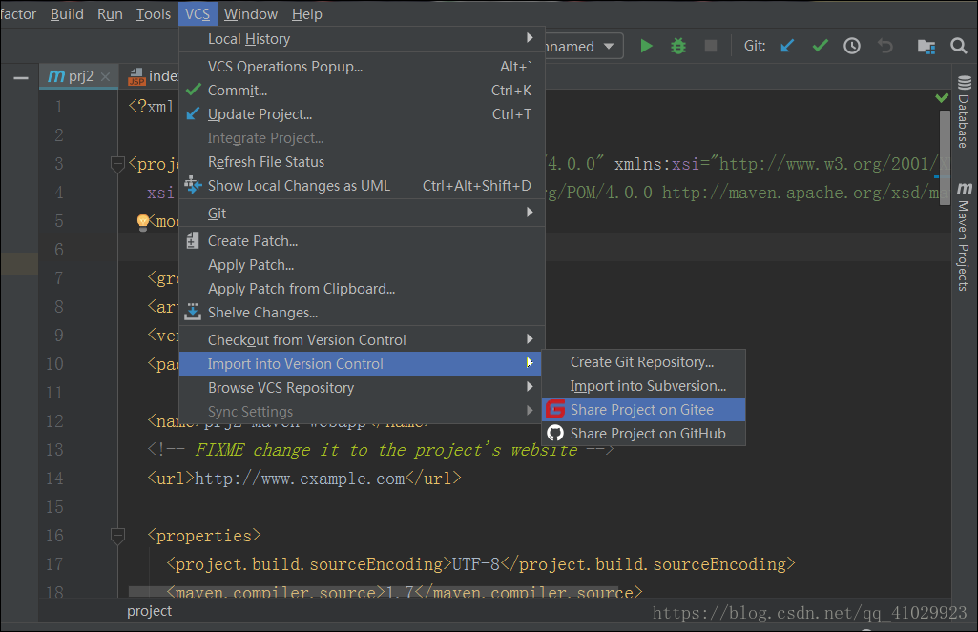The image size is (978, 632).
Task: Collapse the properties tag fold marker
Action: [x=118, y=536]
